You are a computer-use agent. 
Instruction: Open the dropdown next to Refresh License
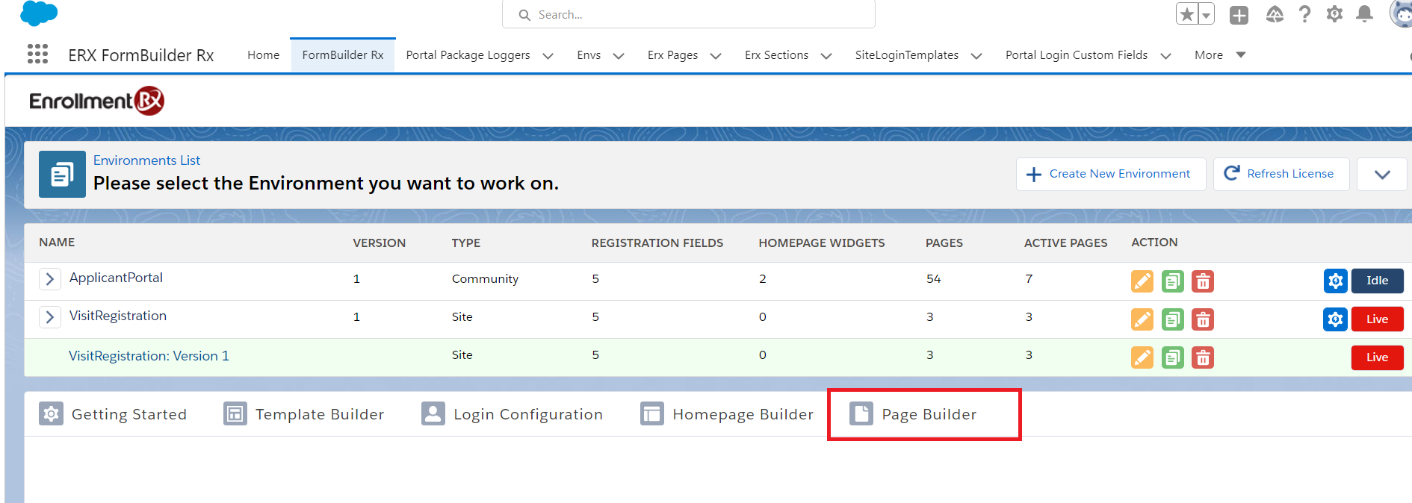pyautogui.click(x=1381, y=174)
